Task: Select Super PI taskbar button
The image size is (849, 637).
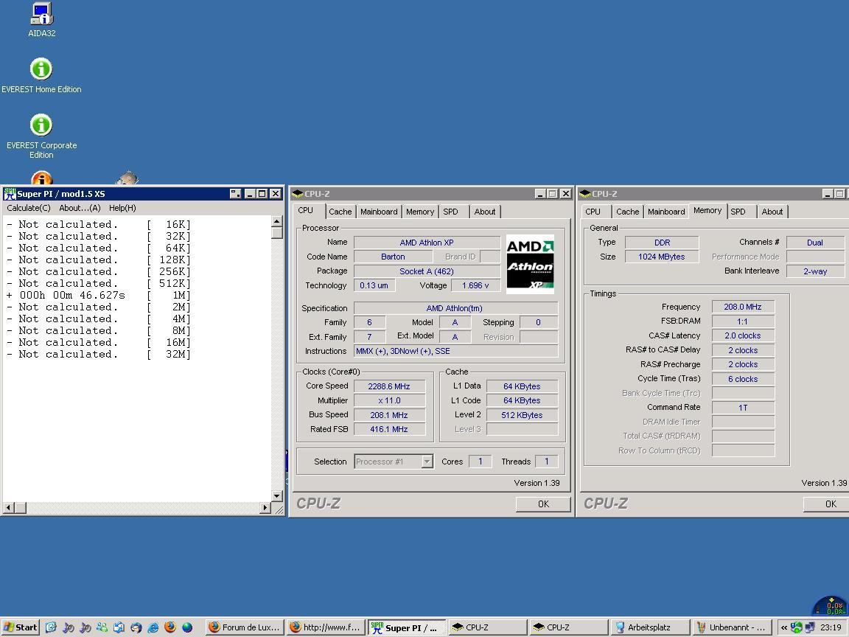Action: pos(407,627)
